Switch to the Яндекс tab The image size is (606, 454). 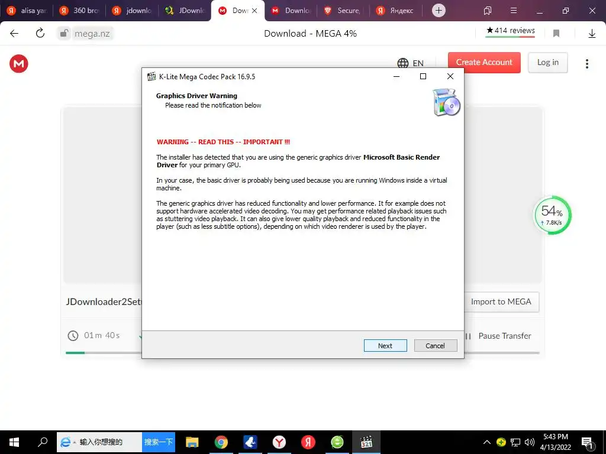pyautogui.click(x=396, y=11)
